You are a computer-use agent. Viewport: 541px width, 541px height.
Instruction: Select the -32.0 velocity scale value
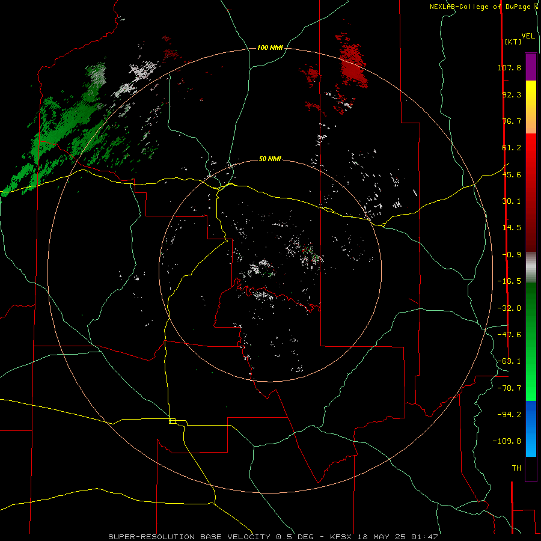509,308
